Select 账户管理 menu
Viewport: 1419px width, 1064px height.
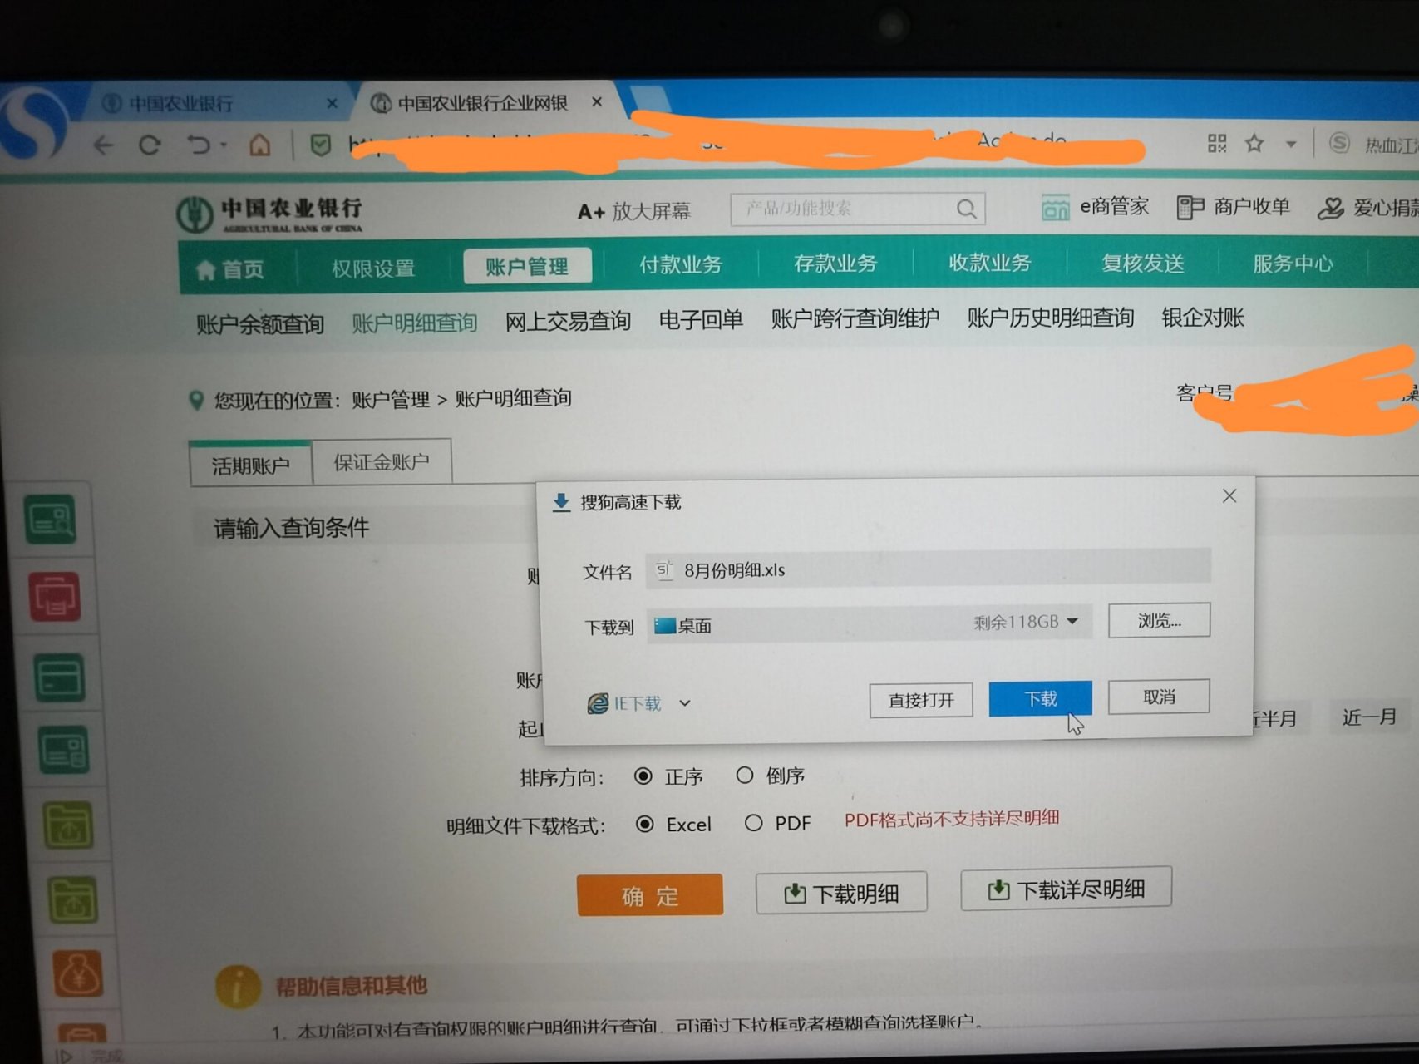click(527, 266)
